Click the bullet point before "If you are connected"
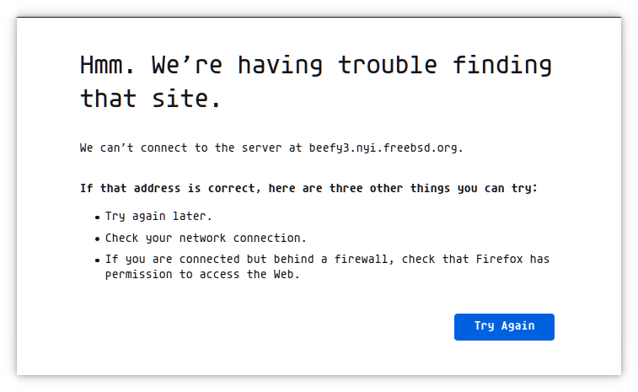 pos(98,260)
